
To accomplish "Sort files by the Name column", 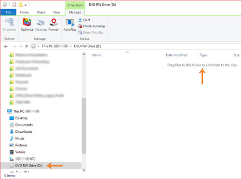I will click(x=97, y=55).
